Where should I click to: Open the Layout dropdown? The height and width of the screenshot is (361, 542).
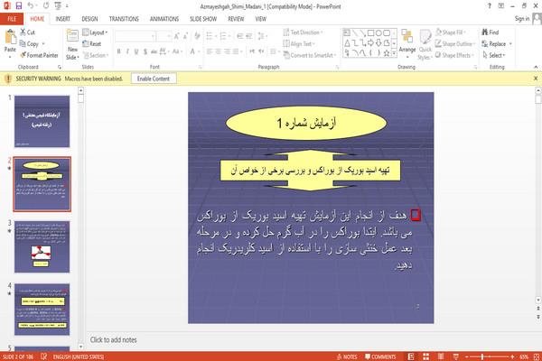point(95,32)
